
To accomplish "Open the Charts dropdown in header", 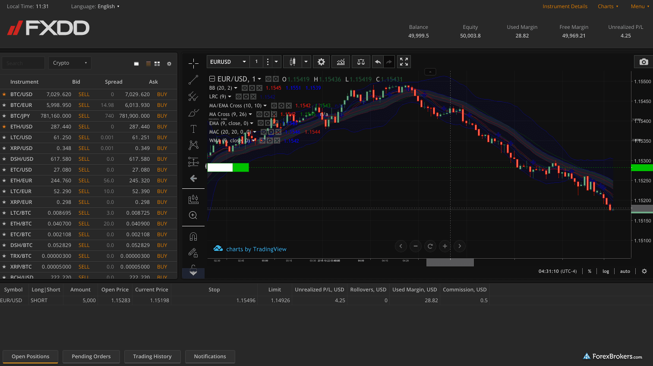I will [x=608, y=6].
